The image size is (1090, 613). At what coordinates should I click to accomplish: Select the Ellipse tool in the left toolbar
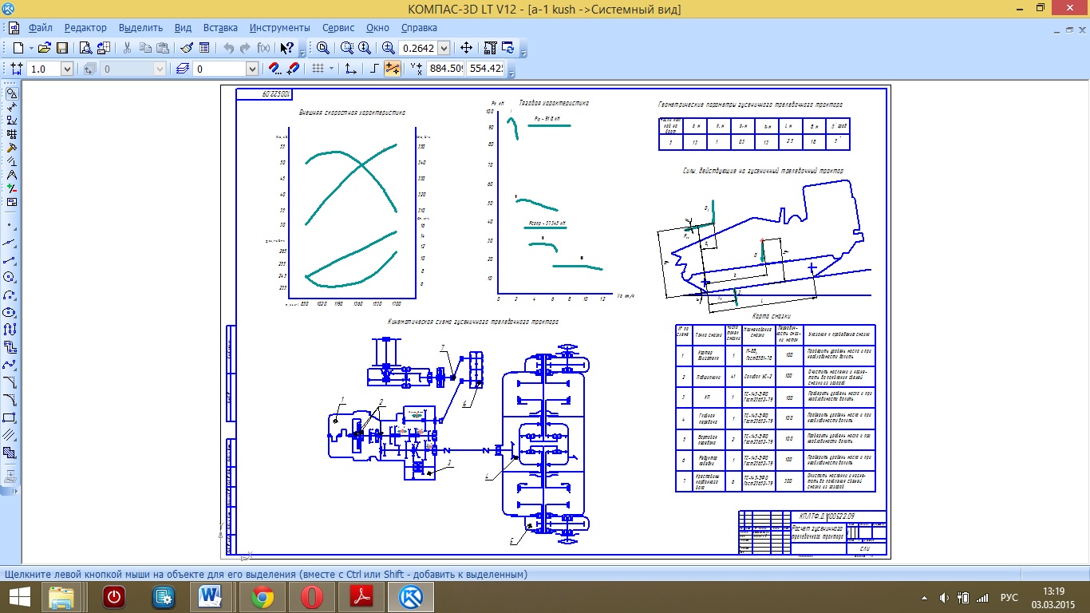[11, 312]
